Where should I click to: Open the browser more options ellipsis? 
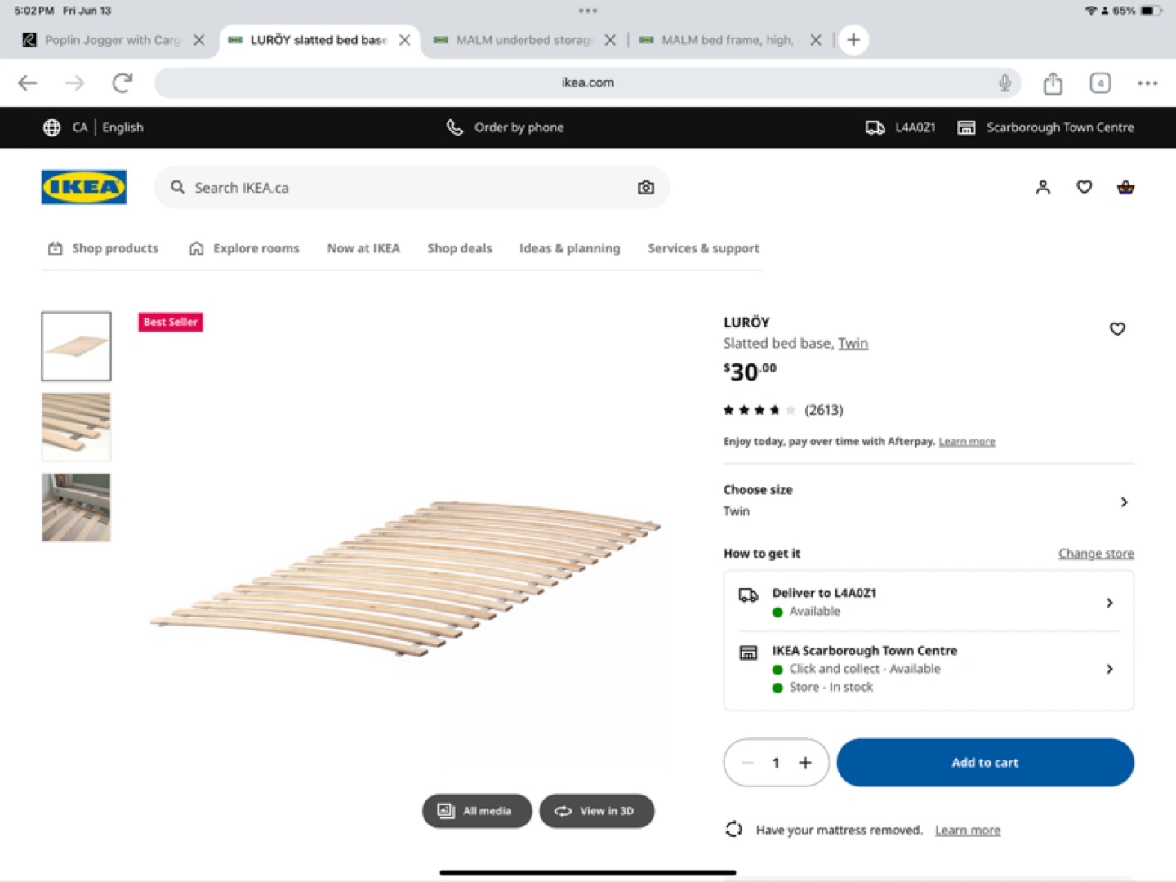click(1147, 82)
